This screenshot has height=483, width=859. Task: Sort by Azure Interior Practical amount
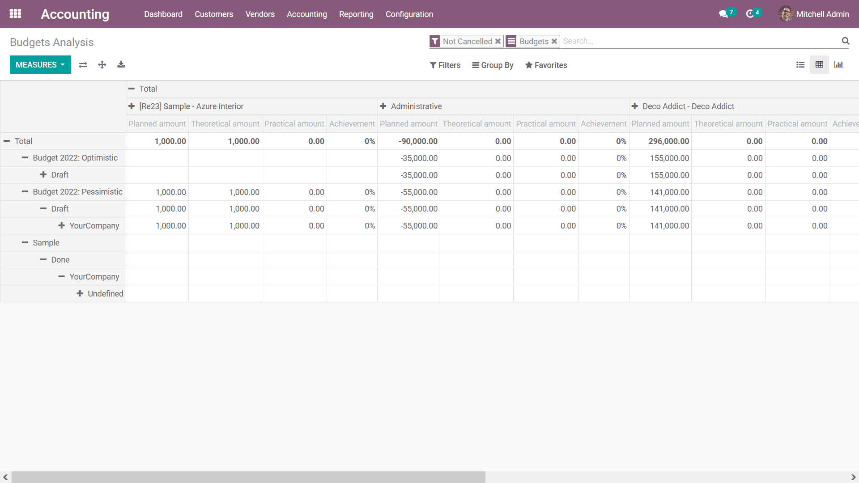(294, 124)
